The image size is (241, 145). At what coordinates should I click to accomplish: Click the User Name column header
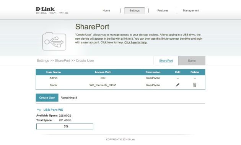coord(54,72)
